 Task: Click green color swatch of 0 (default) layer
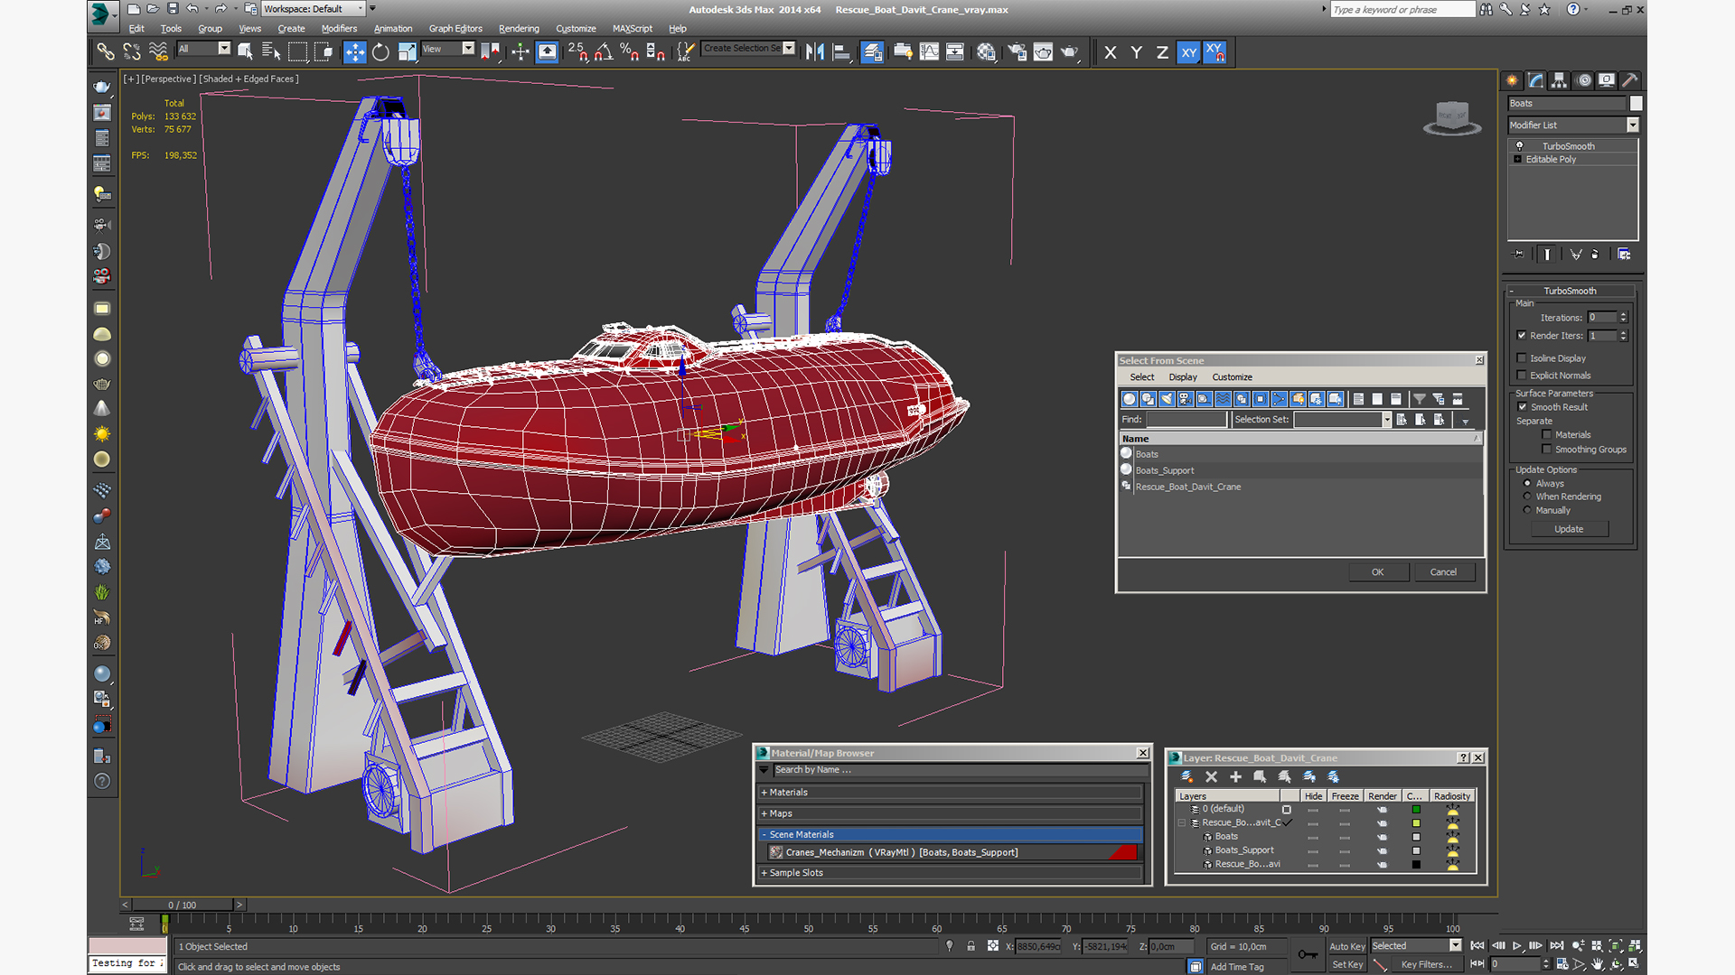pyautogui.click(x=1416, y=809)
